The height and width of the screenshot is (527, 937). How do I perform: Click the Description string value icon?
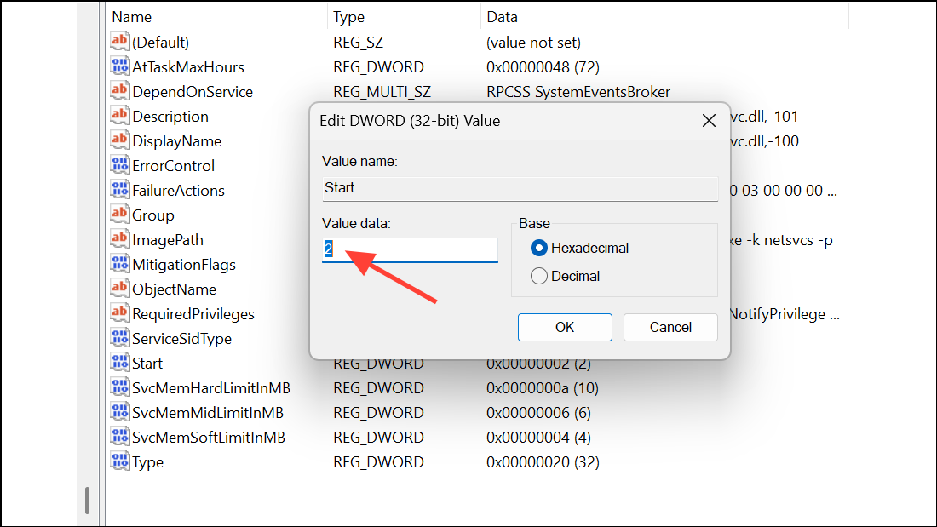point(118,116)
